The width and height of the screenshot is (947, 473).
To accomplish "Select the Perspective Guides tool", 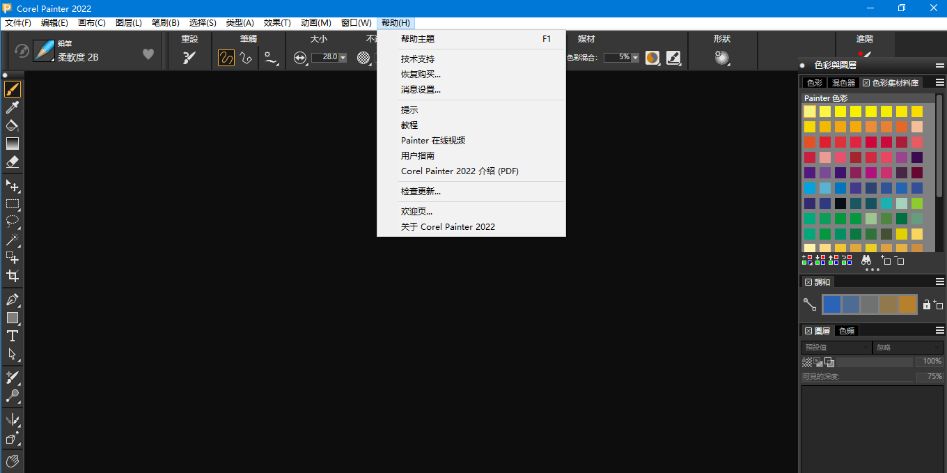I will point(13,438).
